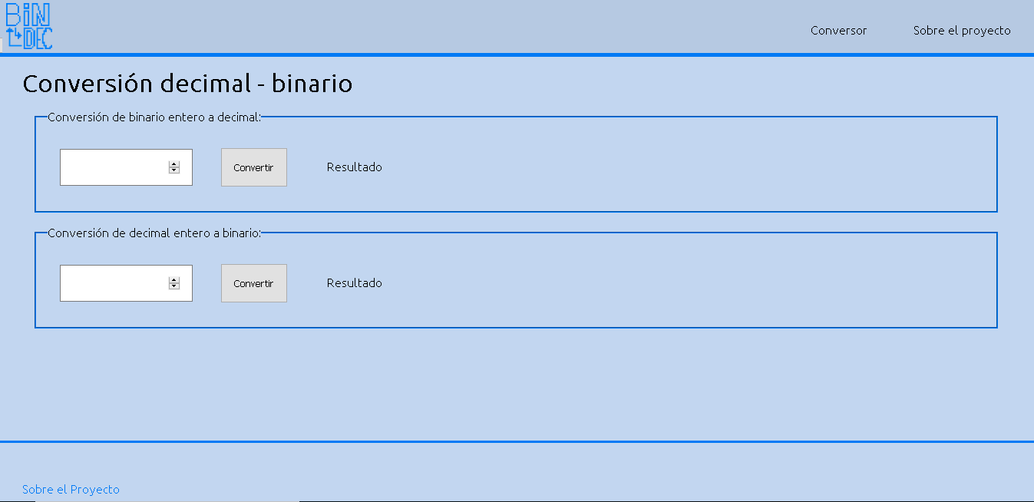The height and width of the screenshot is (502, 1034).
Task: Click the conversion arrows in the BinDec logo
Action: click(14, 37)
